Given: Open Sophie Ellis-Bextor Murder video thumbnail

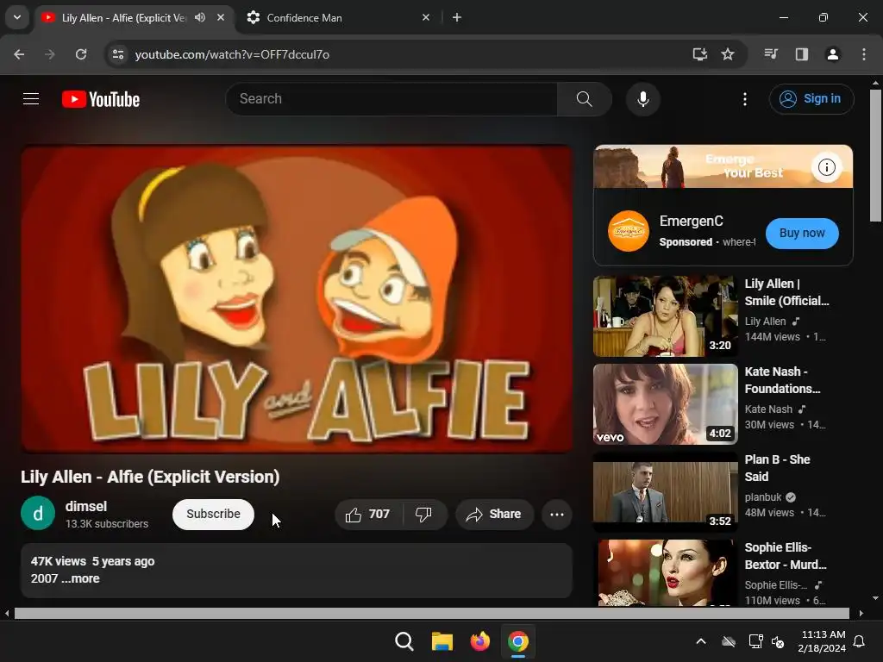Looking at the screenshot, I should click(665, 572).
